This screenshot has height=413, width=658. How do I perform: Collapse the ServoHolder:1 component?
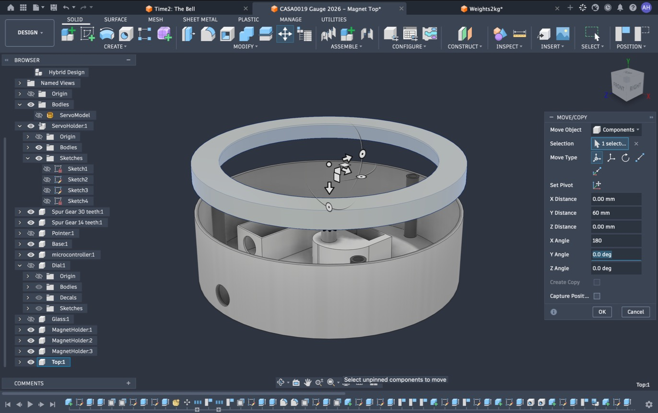pos(20,126)
